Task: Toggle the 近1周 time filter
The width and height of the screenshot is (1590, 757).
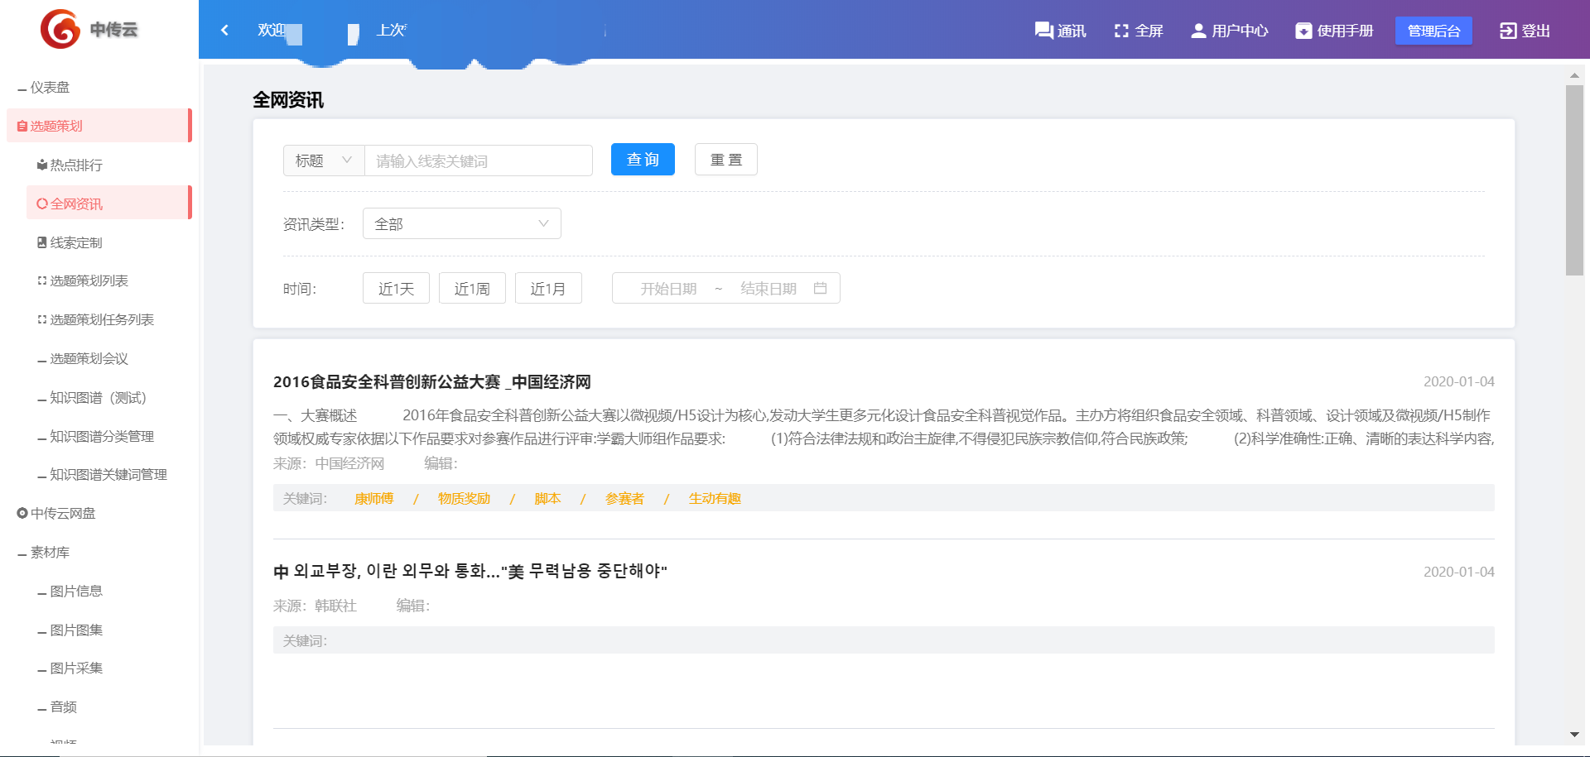Action: pos(472,288)
